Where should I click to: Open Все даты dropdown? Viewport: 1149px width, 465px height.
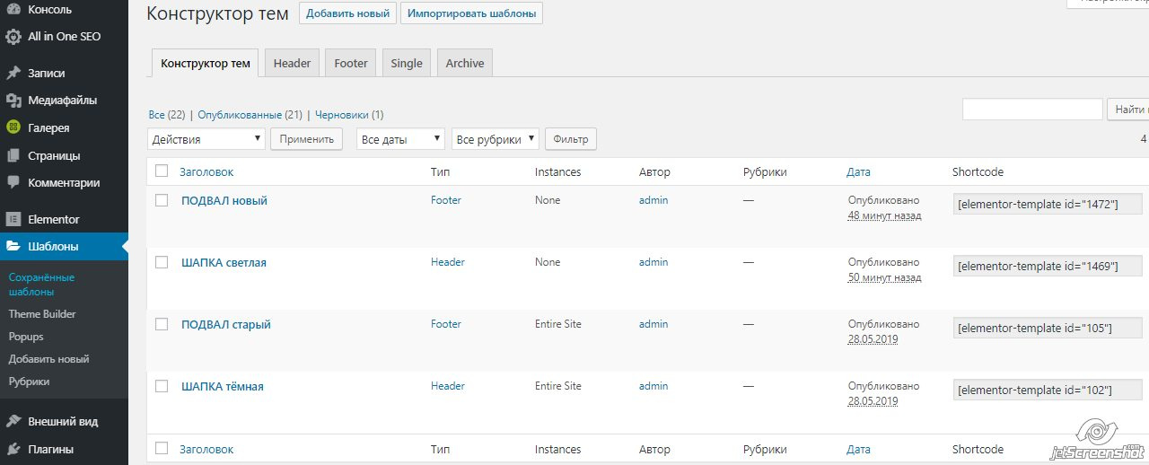(401, 139)
